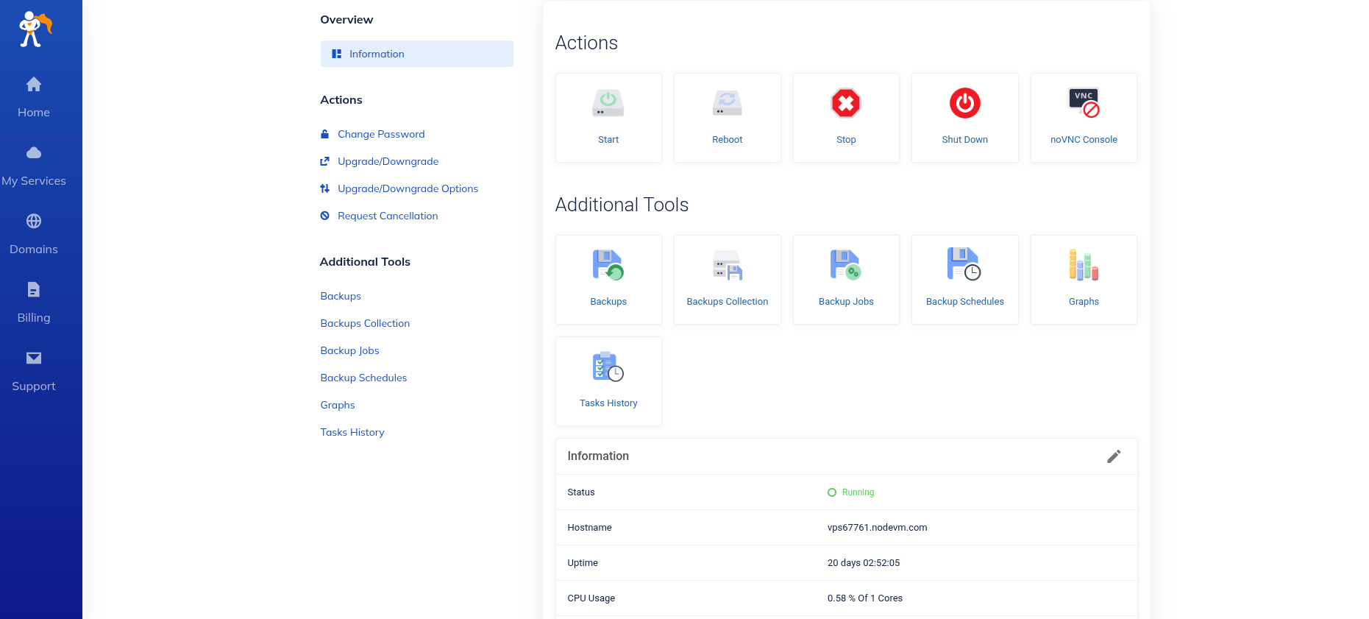Open the Graphs chart icon tile
1369x619 pixels.
tap(1084, 265)
